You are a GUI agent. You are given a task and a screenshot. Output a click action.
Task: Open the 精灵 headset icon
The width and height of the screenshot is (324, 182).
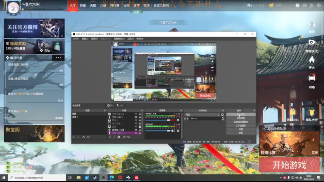point(311,25)
